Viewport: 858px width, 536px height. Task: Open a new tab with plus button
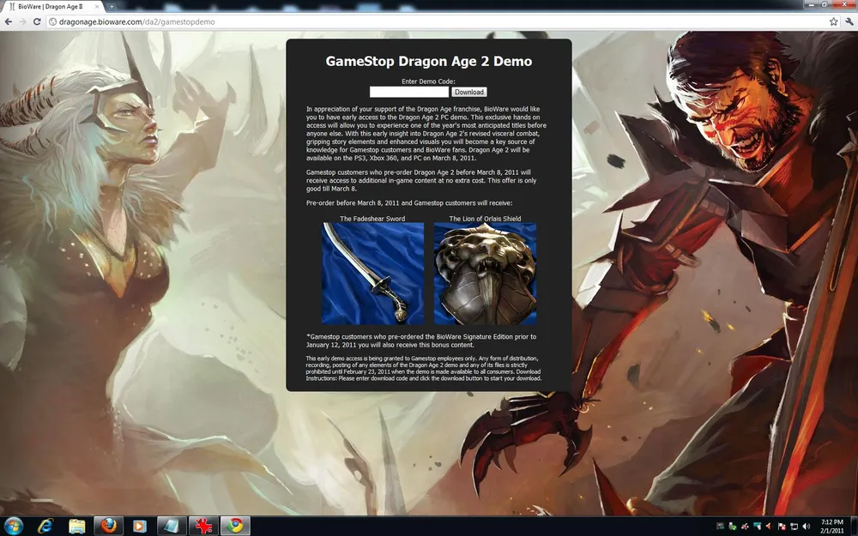[x=111, y=7]
